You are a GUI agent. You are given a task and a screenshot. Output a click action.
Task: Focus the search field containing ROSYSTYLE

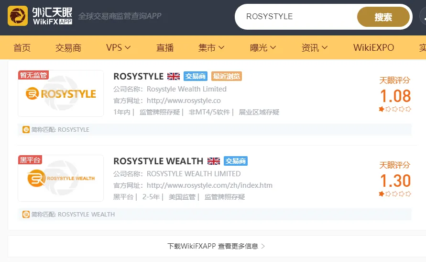tap(296, 17)
